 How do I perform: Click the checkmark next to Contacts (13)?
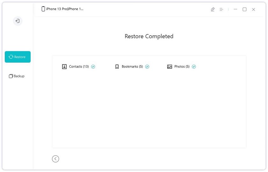coord(93,67)
